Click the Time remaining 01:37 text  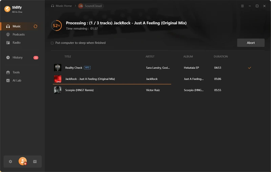coord(82,28)
